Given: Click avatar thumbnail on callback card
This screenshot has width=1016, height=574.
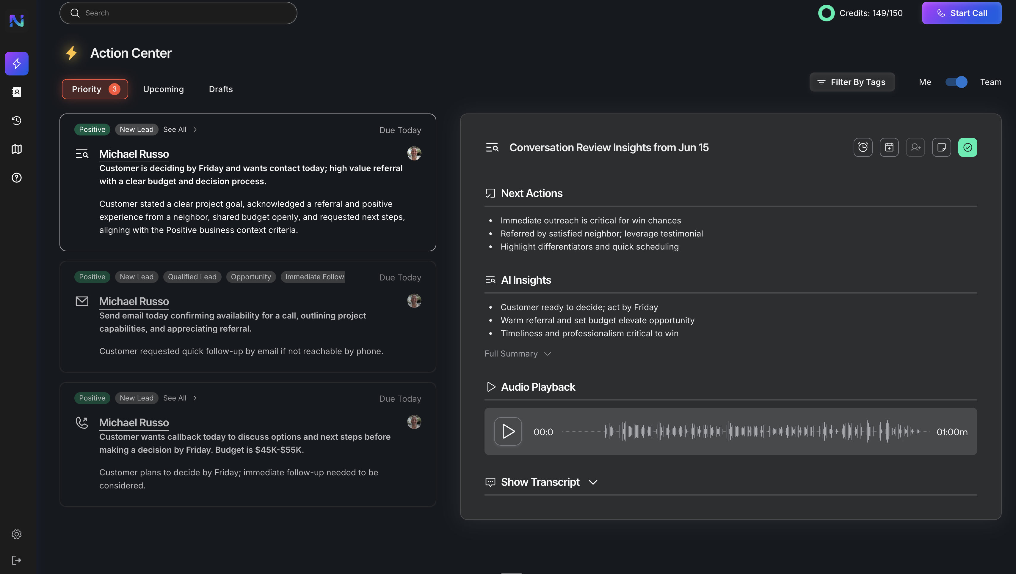Looking at the screenshot, I should coord(414,422).
